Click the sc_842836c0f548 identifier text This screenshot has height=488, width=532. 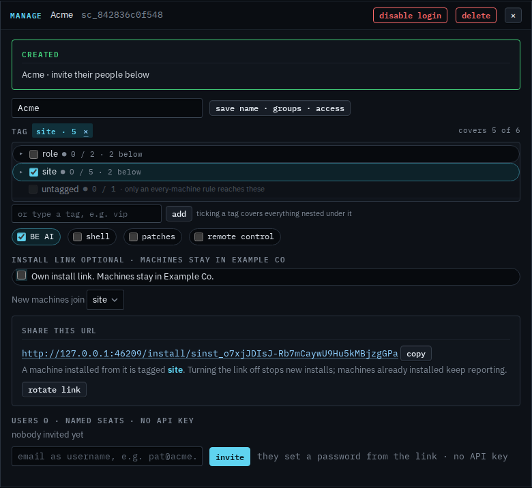point(122,15)
